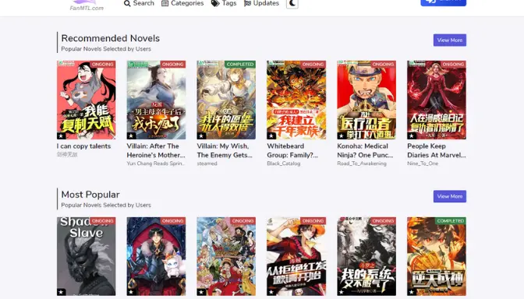Click the Search magnifier icon
Image resolution: width=524 pixels, height=299 pixels.
[x=127, y=3]
